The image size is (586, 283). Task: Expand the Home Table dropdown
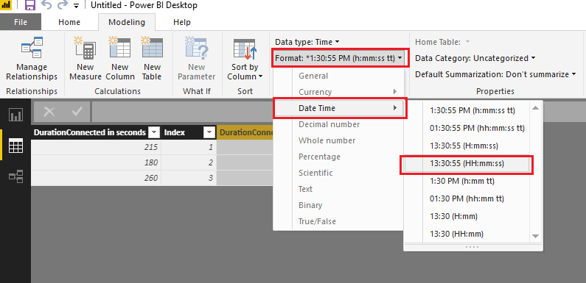tap(442, 42)
